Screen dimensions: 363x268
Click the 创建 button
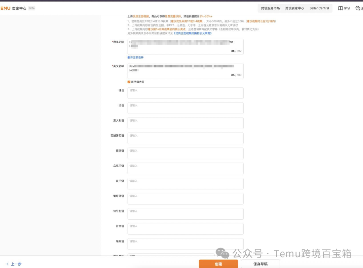218,264
